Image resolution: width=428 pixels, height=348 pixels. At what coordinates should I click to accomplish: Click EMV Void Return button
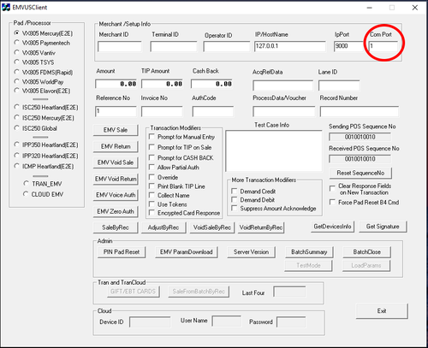coord(116,179)
